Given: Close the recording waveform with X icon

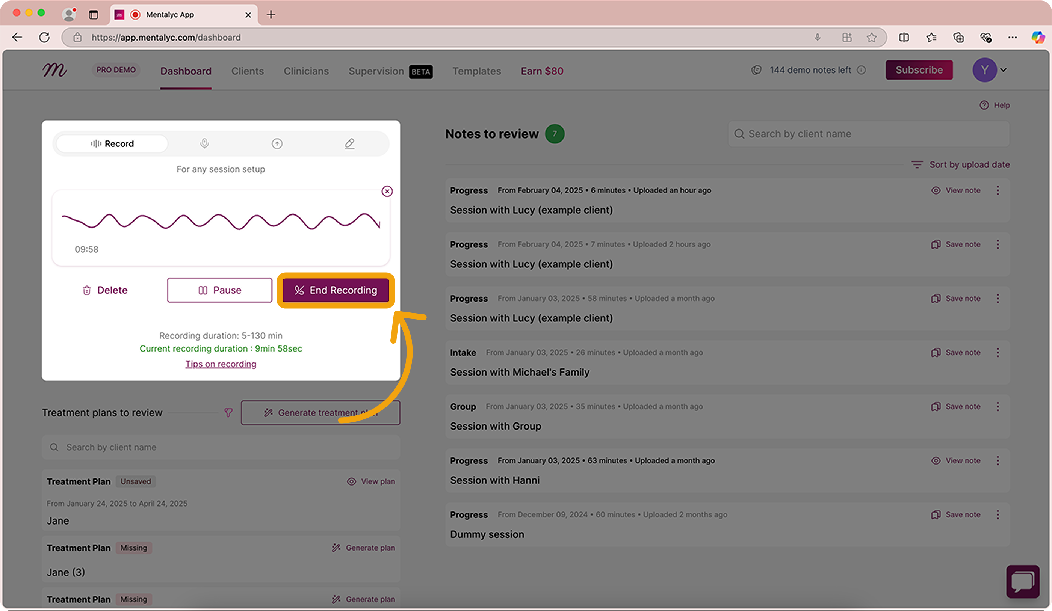Looking at the screenshot, I should click(x=387, y=191).
